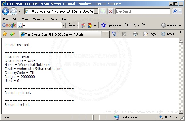This screenshot has width=185, height=121.
Task: Select the ThaiCreate.Com PHP & SQL Server Tutorial tab
Action: [x=60, y=34]
